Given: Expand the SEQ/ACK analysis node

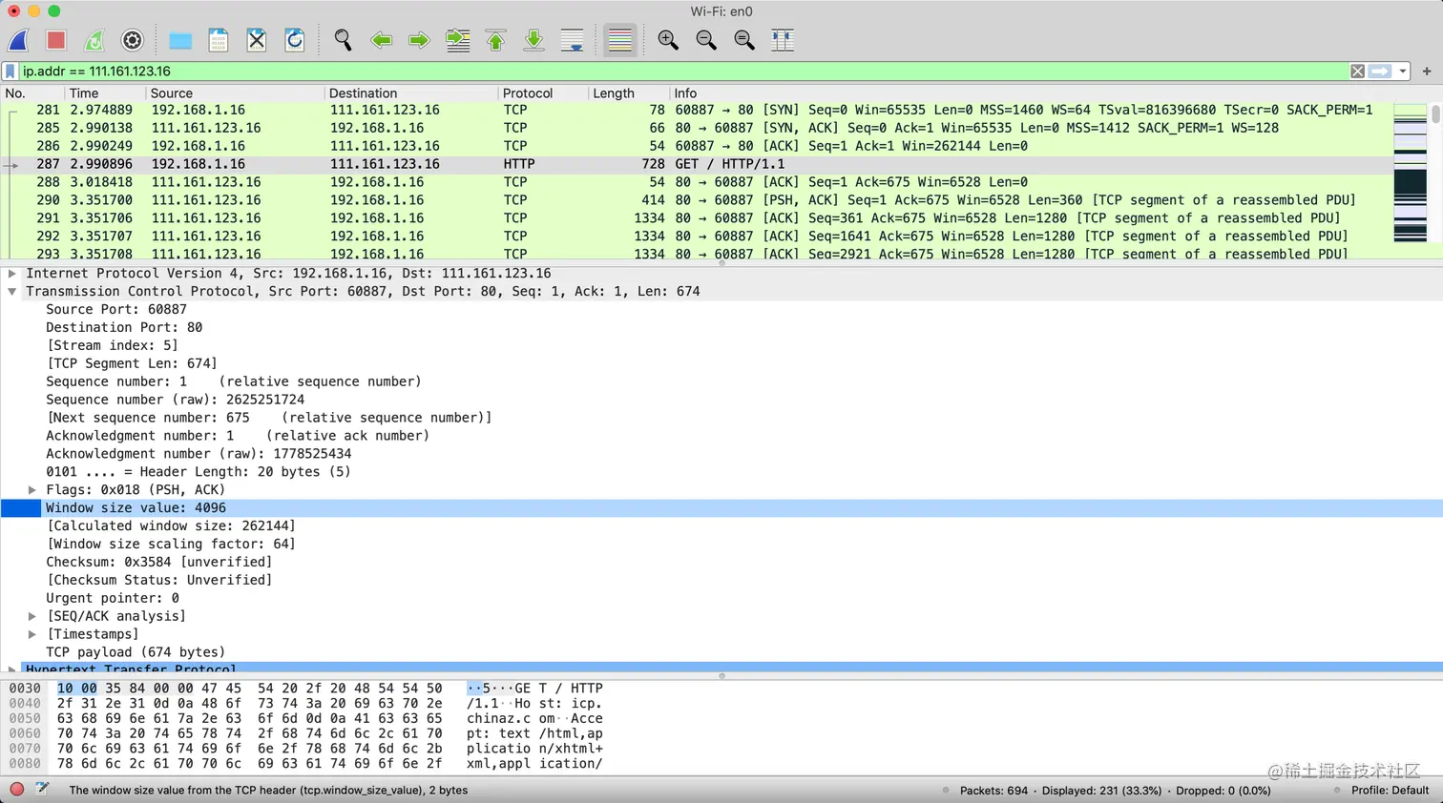Looking at the screenshot, I should 32,617.
